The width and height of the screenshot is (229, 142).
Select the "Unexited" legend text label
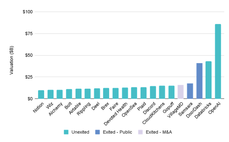click(80, 133)
